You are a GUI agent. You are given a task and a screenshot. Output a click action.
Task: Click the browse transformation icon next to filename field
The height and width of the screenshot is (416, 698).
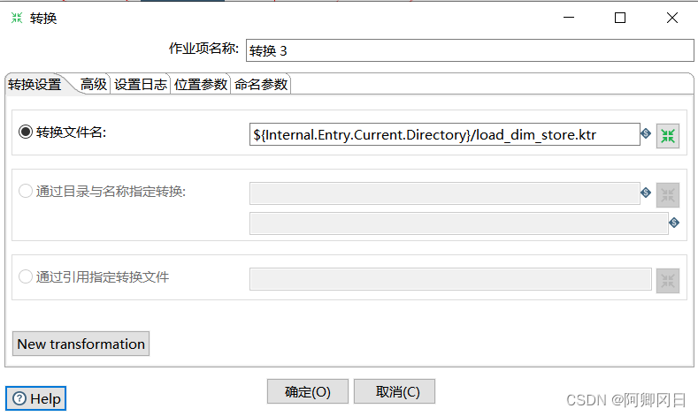click(x=668, y=135)
